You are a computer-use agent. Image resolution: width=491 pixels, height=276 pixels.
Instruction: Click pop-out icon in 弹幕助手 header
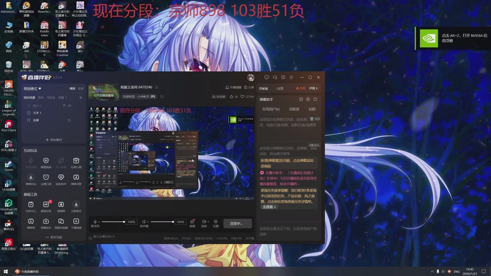point(315,99)
